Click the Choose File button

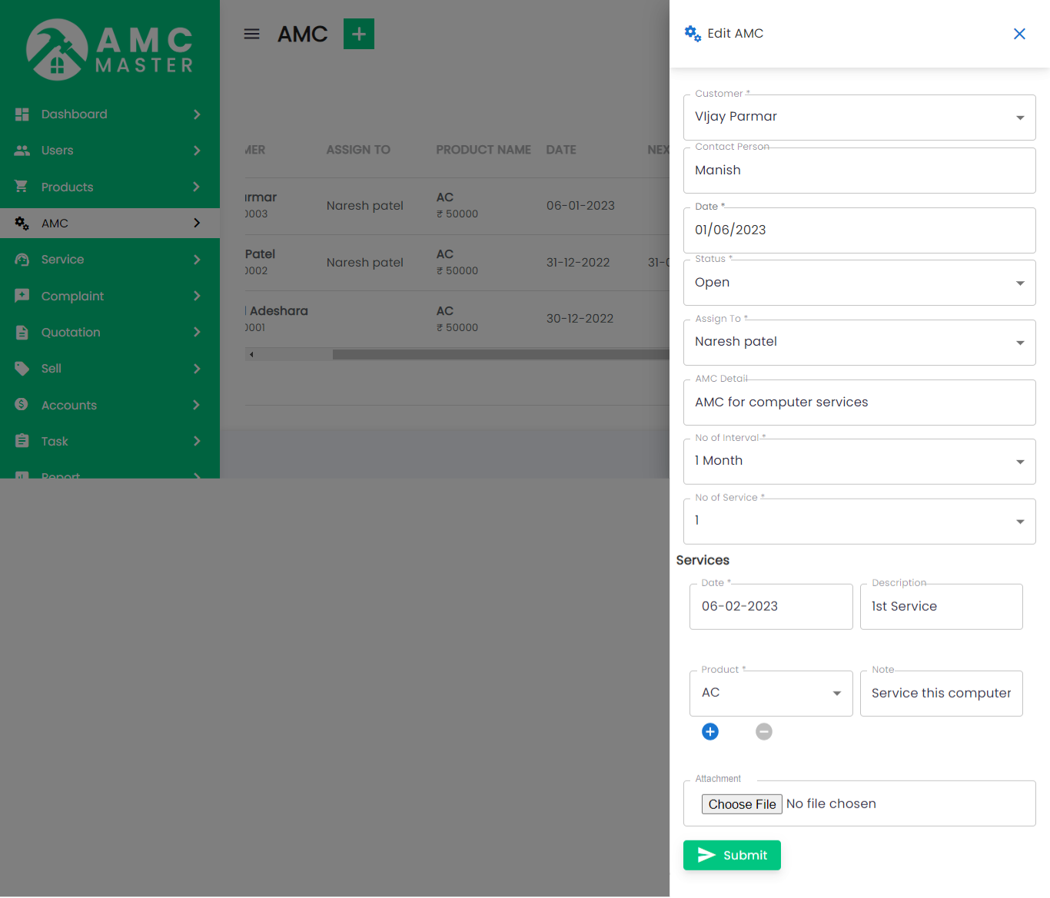pos(742,804)
